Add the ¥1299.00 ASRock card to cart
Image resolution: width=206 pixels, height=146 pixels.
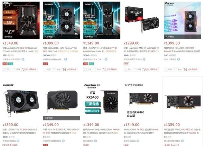150,69
